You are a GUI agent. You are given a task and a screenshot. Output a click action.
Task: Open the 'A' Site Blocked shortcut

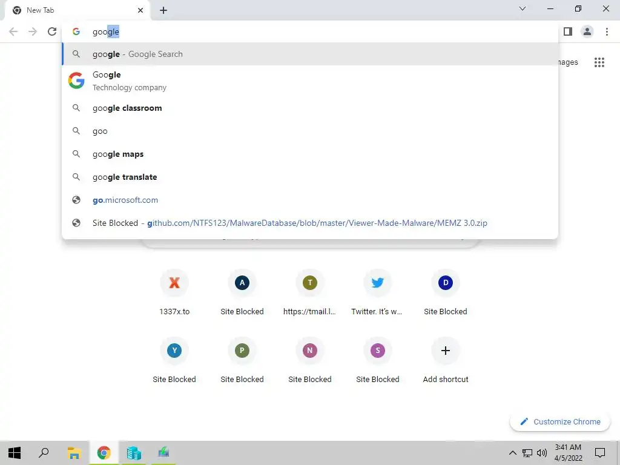pyautogui.click(x=242, y=292)
